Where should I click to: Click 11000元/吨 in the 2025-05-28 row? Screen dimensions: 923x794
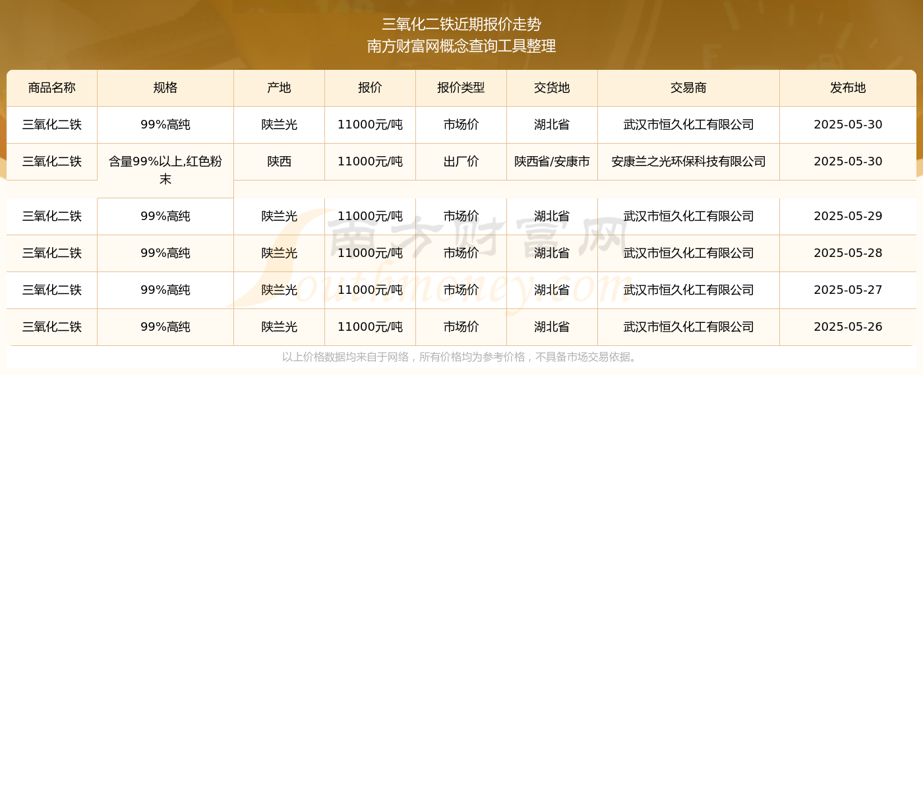pos(371,253)
